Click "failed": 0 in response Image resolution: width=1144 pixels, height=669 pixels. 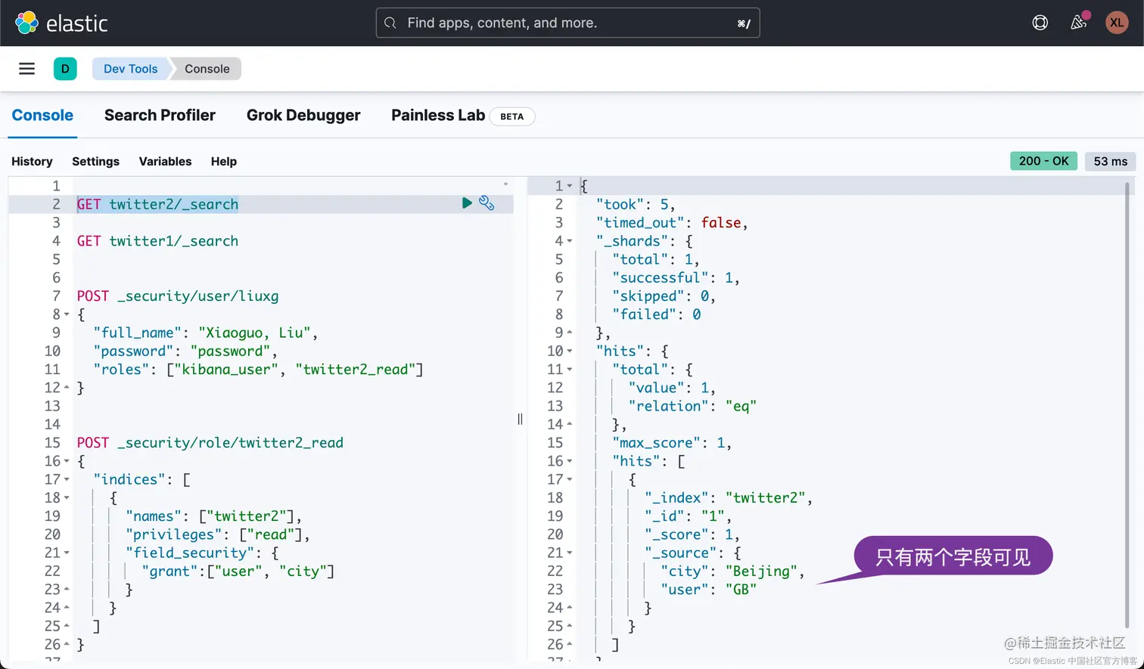[x=656, y=314]
